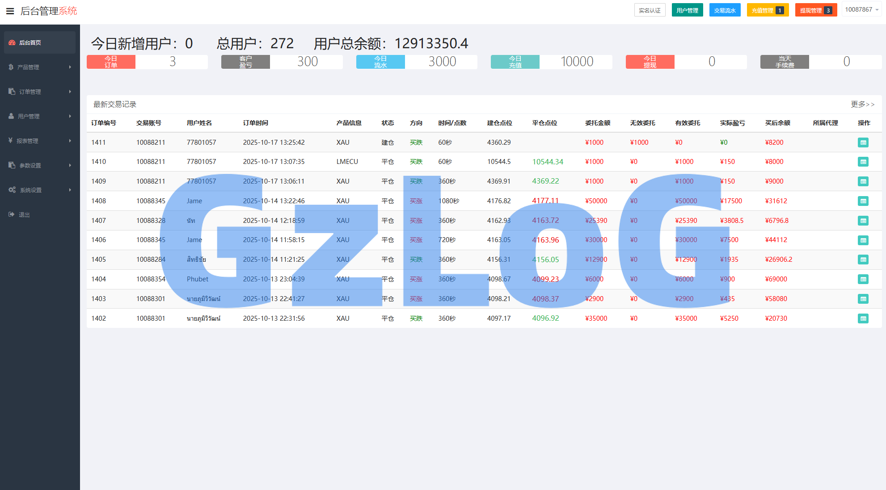Click the 更多>> link
The width and height of the screenshot is (886, 490).
[862, 104]
